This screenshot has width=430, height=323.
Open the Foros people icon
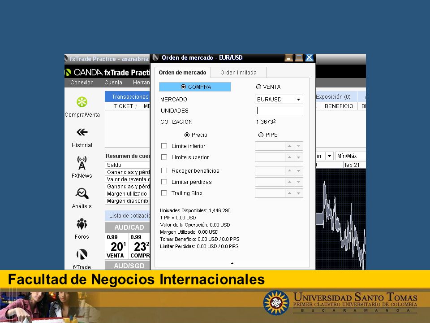(x=82, y=224)
